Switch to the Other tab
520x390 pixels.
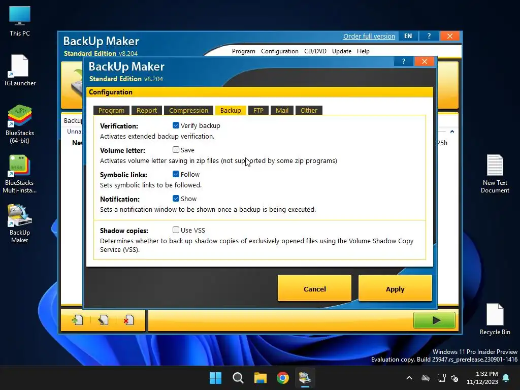click(309, 110)
